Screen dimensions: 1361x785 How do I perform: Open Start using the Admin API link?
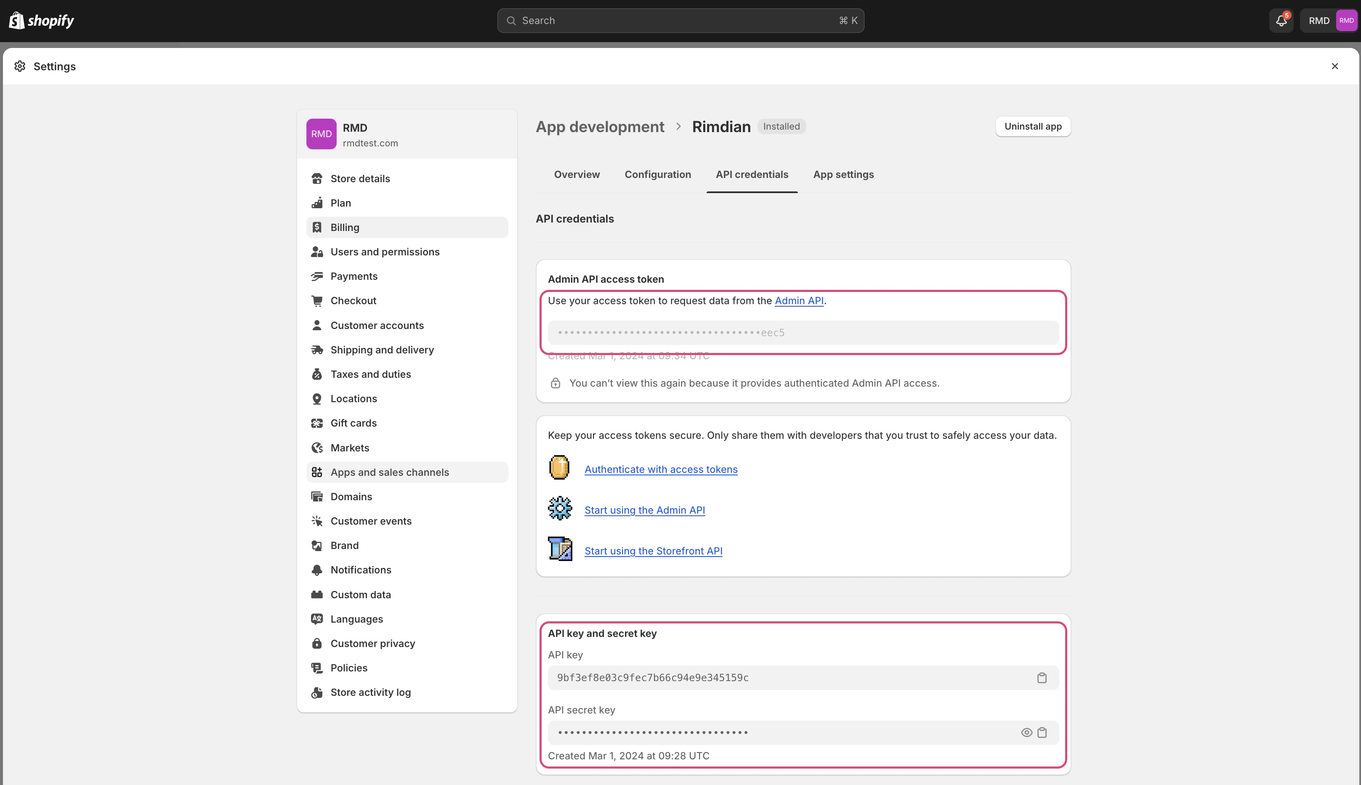[x=644, y=510]
